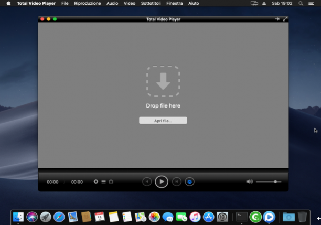This screenshot has width=321, height=225.
Task: Skip to the next track
Action: point(177,181)
